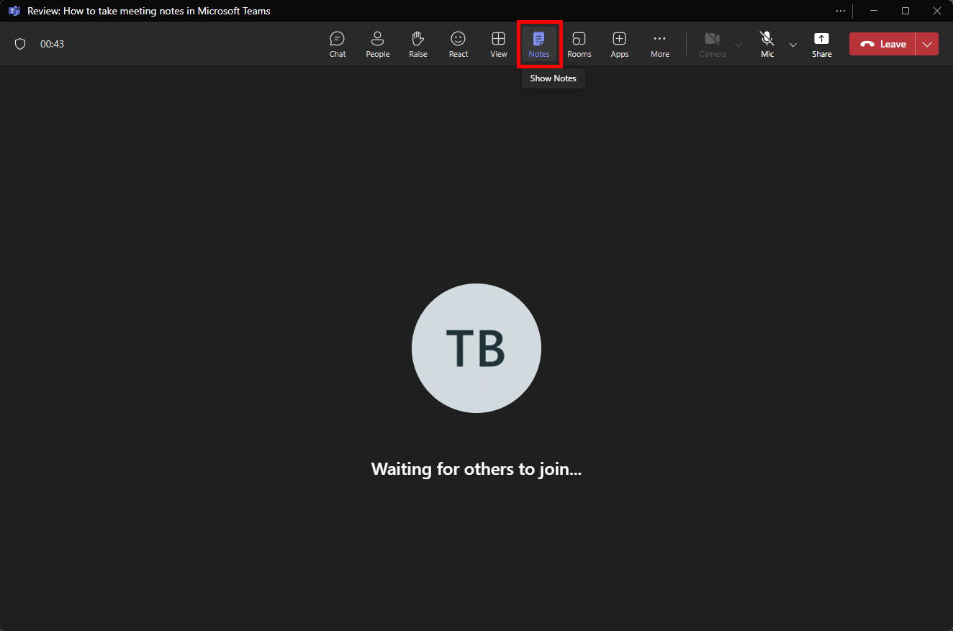The width and height of the screenshot is (953, 631).
Task: Close the Teams meeting window
Action: 937,11
